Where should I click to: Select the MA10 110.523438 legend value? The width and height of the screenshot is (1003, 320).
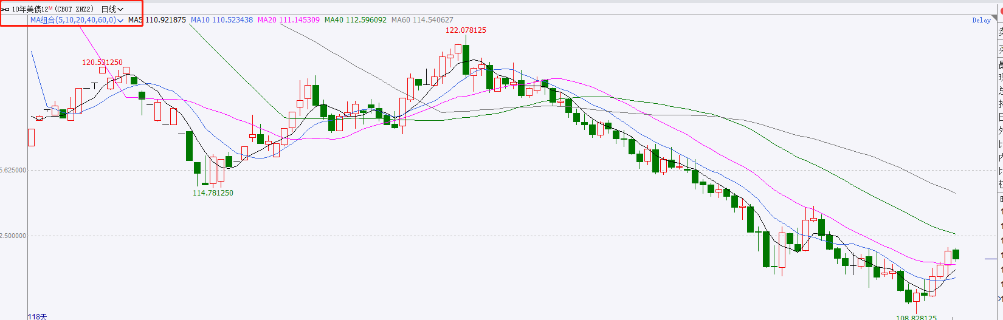pos(222,20)
